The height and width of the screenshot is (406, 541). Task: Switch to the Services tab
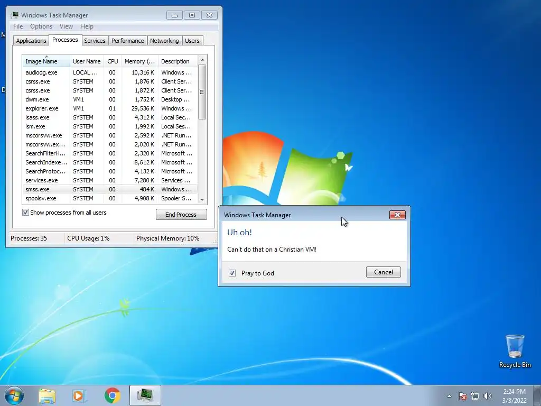[95, 41]
